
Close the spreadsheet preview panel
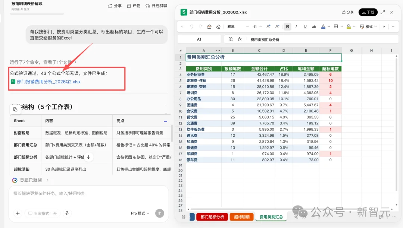tap(391, 12)
